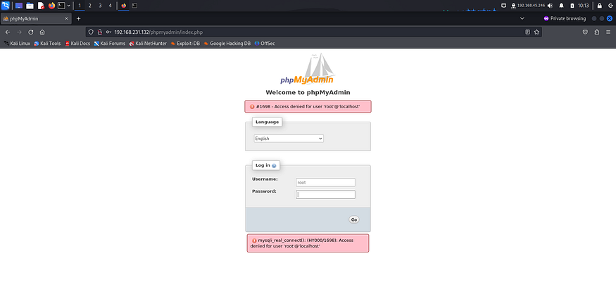Switch to workspace 1

[80, 6]
